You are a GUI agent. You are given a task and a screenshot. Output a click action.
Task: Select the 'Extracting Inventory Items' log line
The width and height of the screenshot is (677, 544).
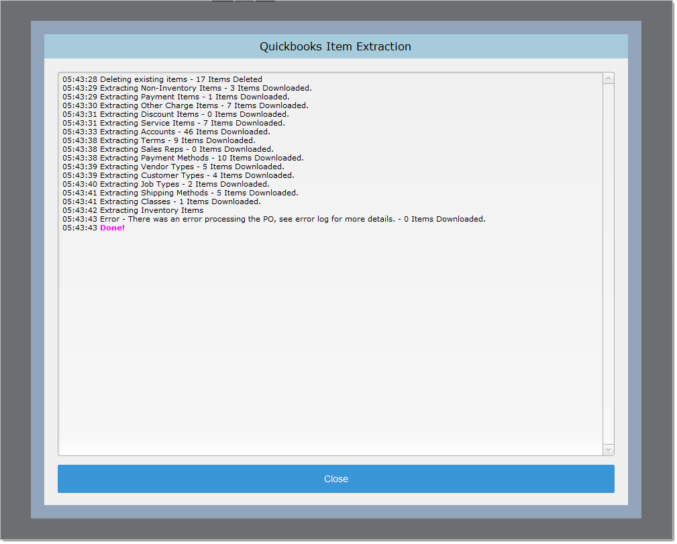pos(134,211)
